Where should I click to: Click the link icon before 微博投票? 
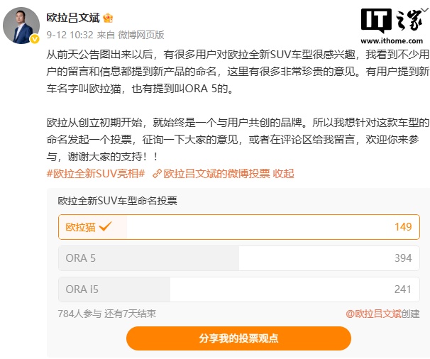pyautogui.click(x=156, y=173)
